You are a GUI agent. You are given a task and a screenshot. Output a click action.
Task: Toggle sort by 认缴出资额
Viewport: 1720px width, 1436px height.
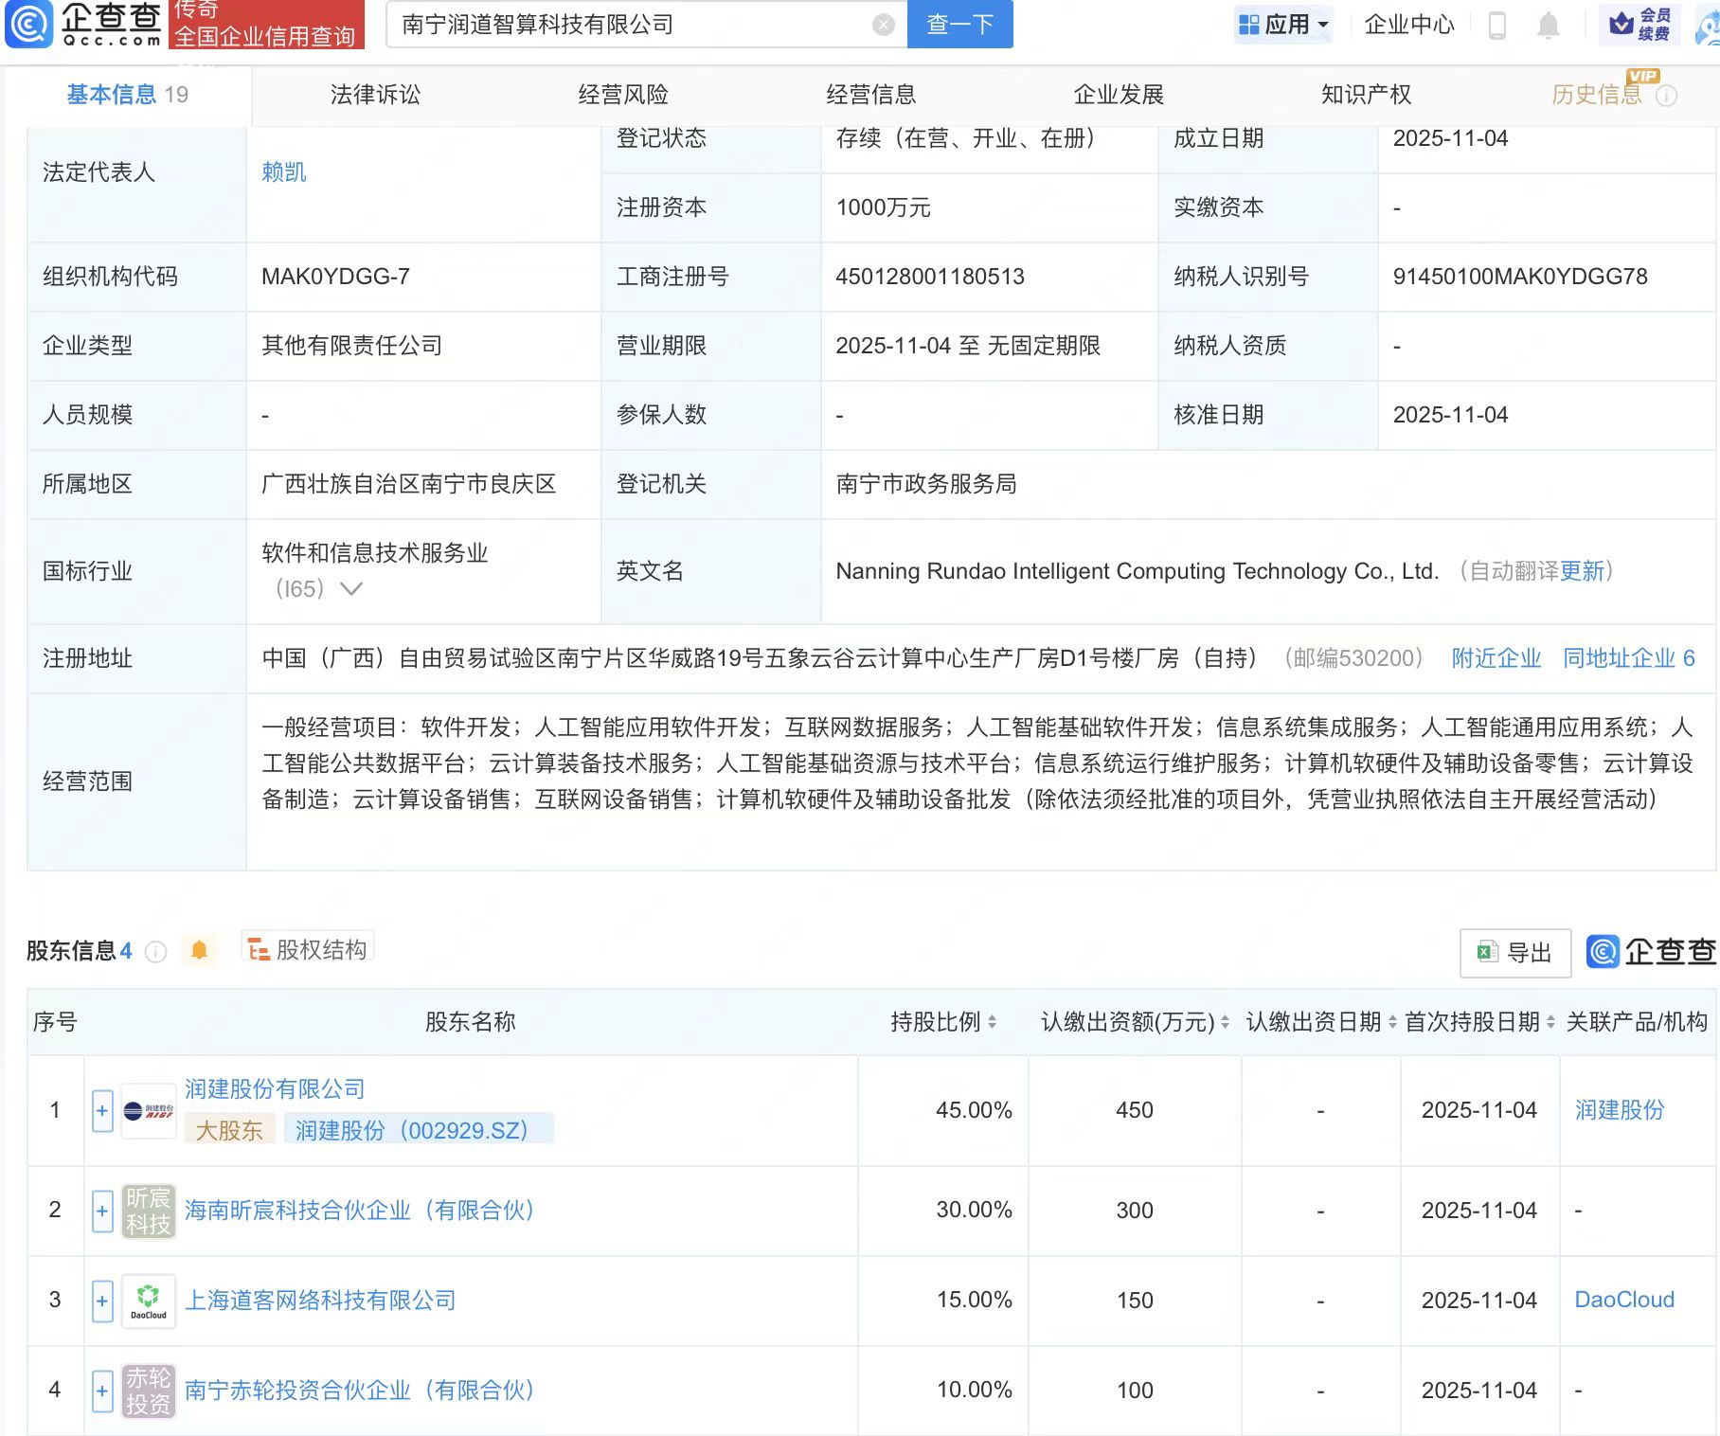1223,1022
